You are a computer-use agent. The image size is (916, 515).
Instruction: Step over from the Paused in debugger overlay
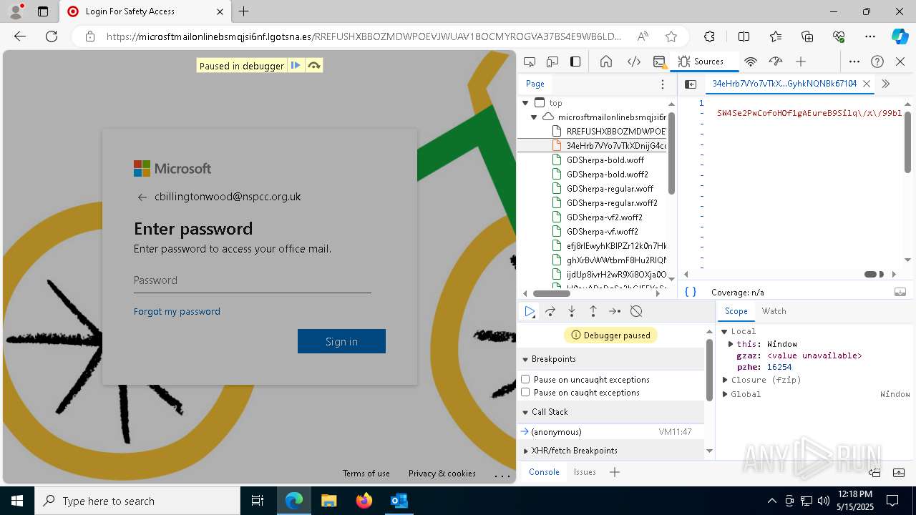pyautogui.click(x=313, y=66)
